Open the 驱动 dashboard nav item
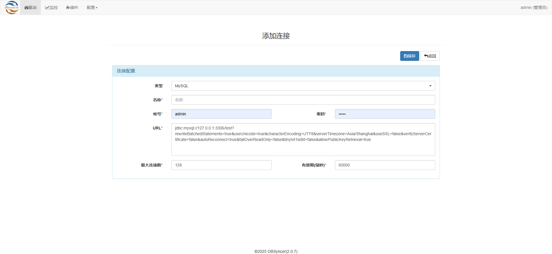 [30, 7]
